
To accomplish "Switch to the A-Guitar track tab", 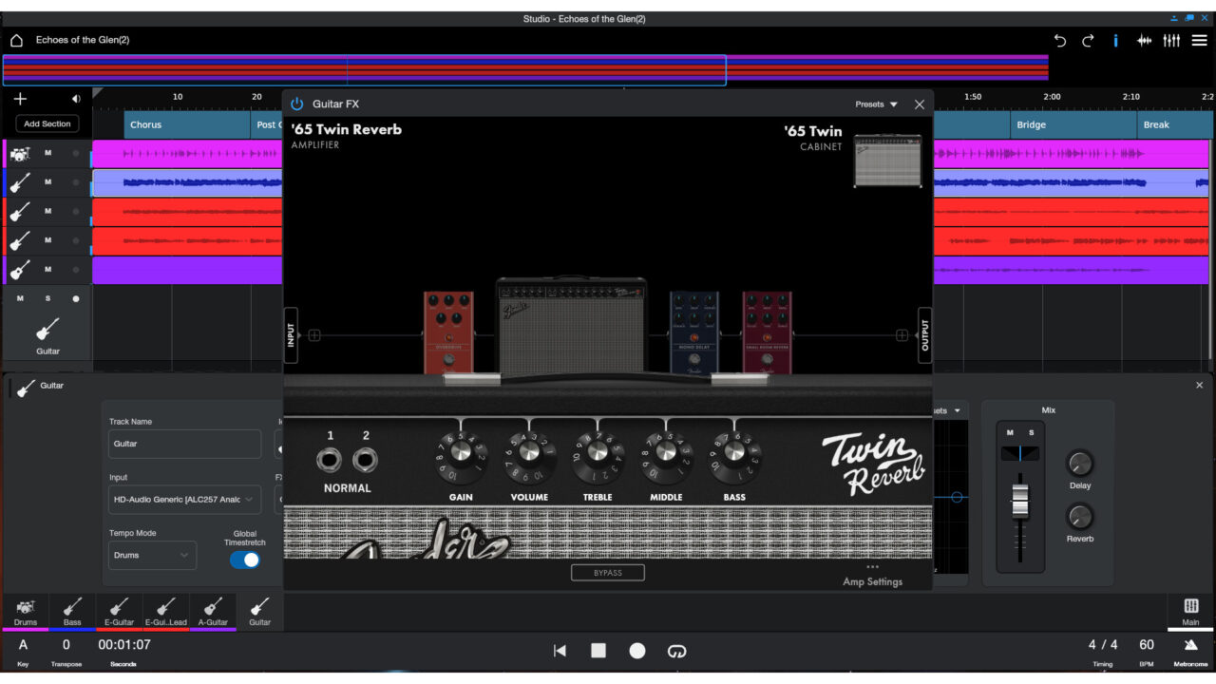I will coord(213,611).
